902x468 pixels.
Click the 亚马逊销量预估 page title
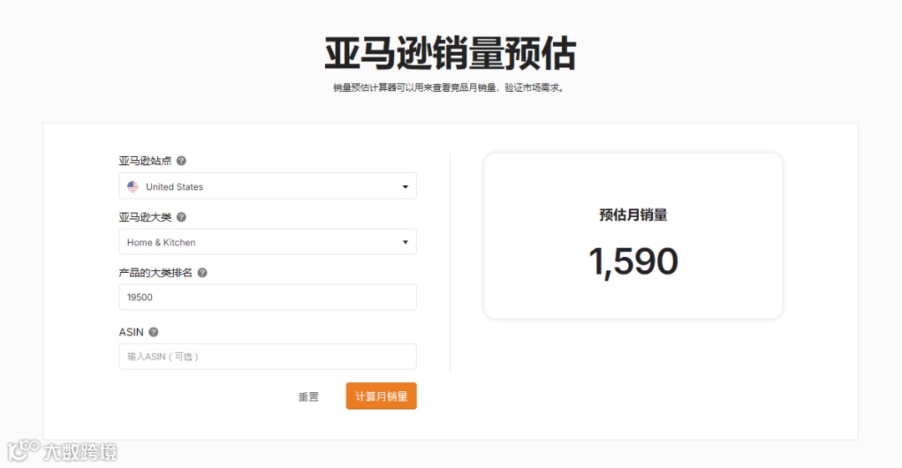tap(450, 53)
